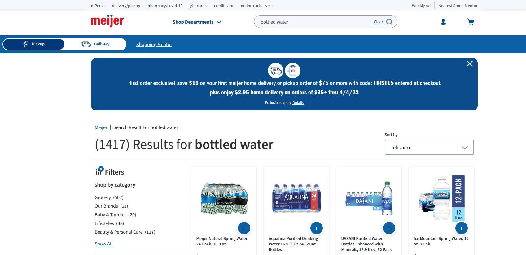Add DASANI Purified Water to cart

coord(389,228)
